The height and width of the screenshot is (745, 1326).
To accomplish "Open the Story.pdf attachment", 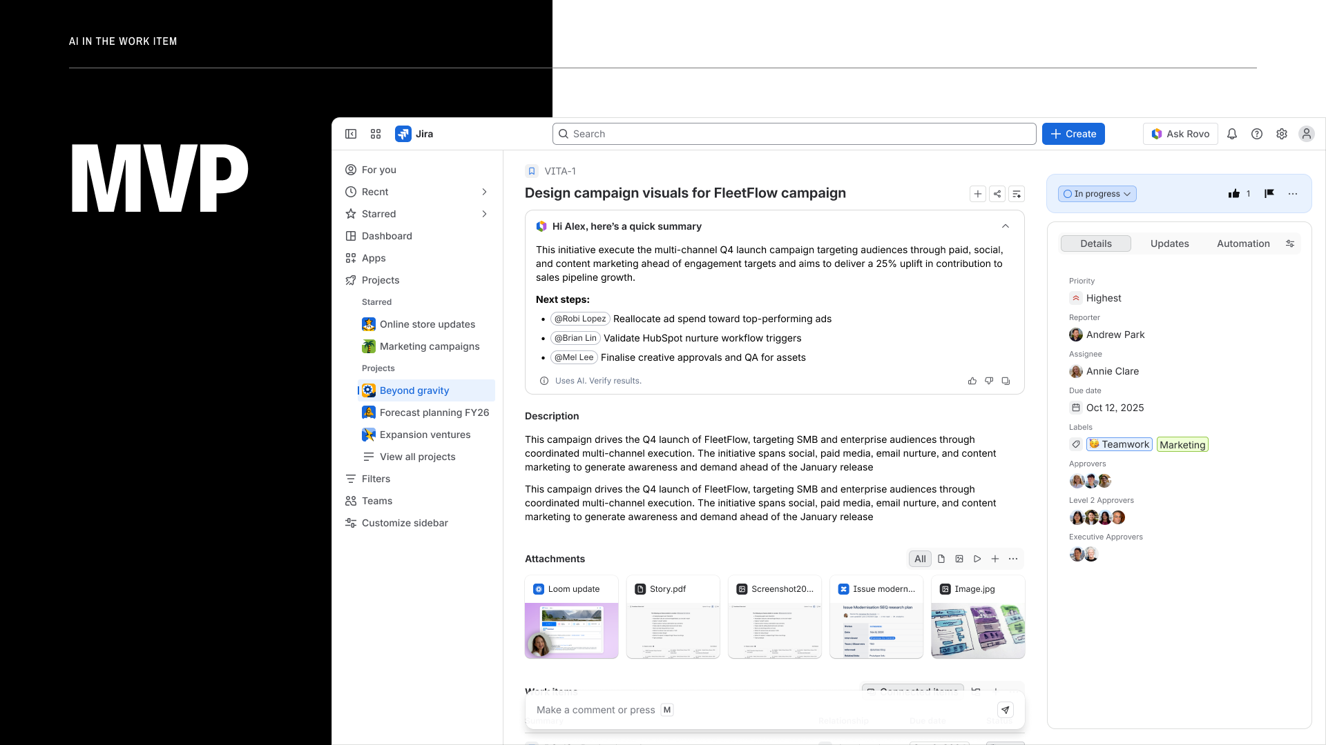I will point(673,617).
